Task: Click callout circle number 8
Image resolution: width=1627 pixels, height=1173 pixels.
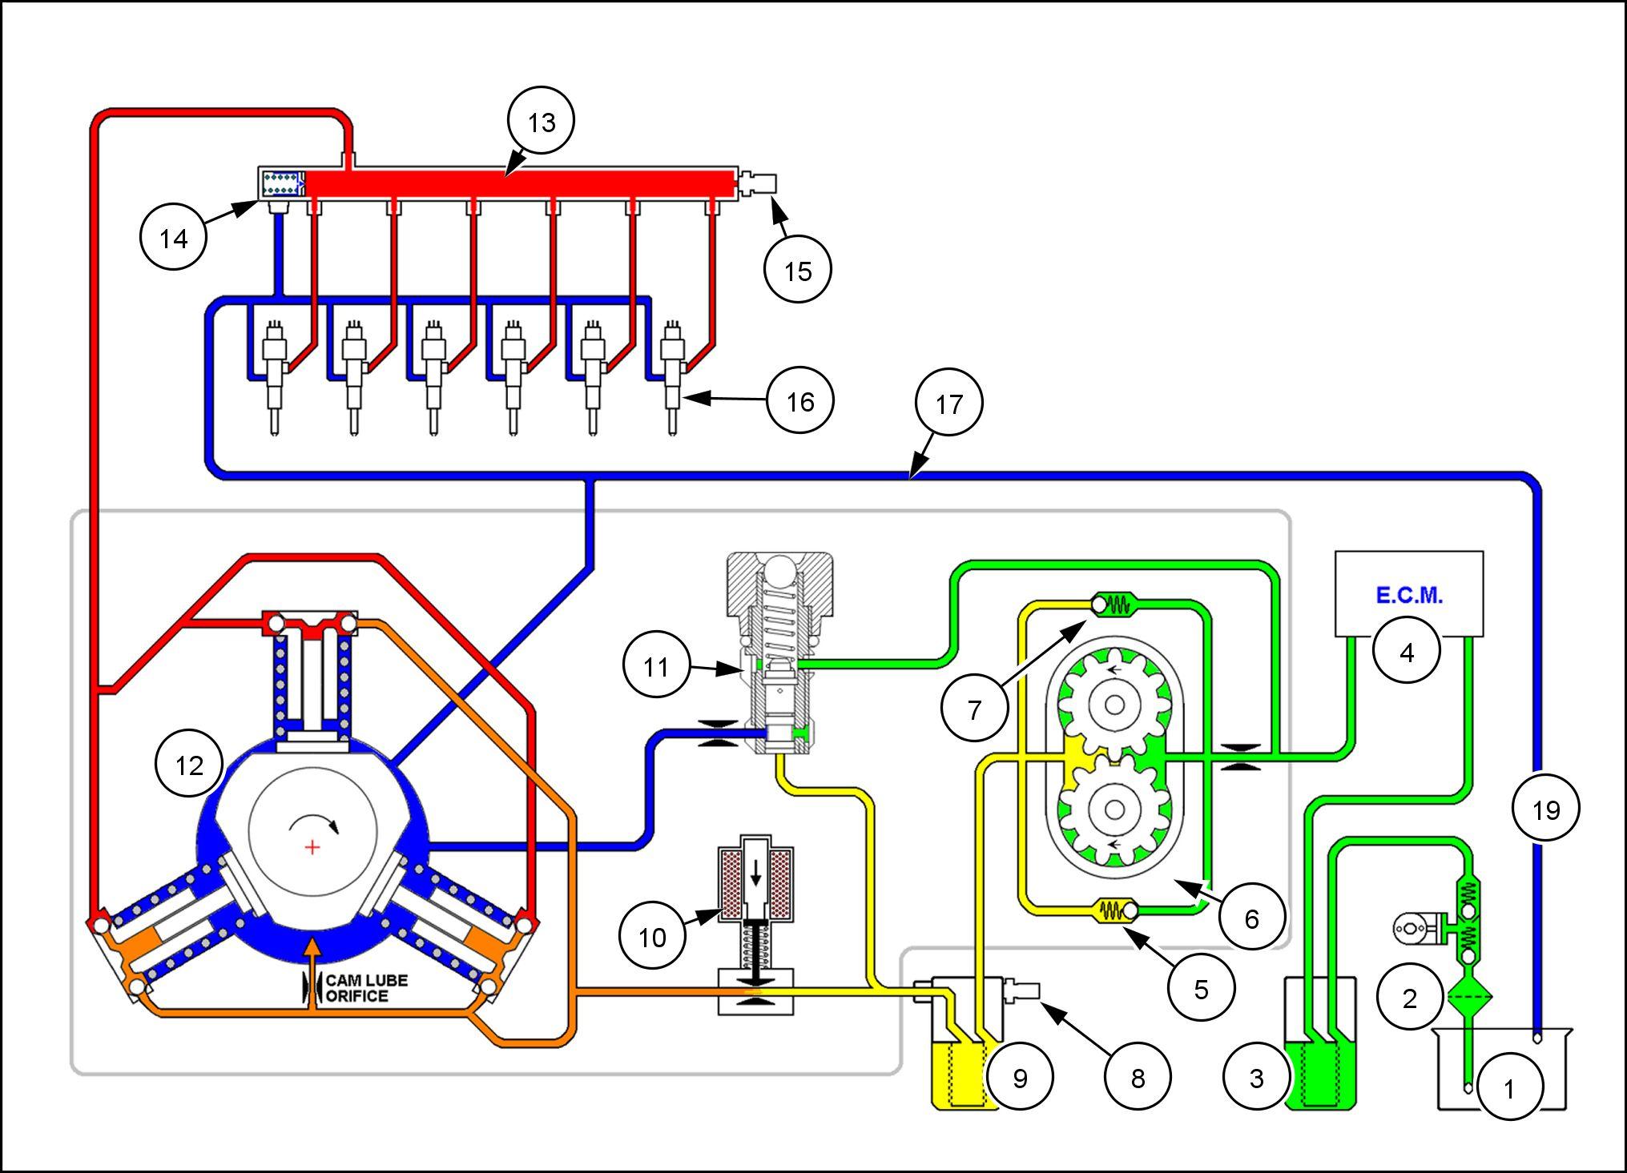Action: 1138,1078
